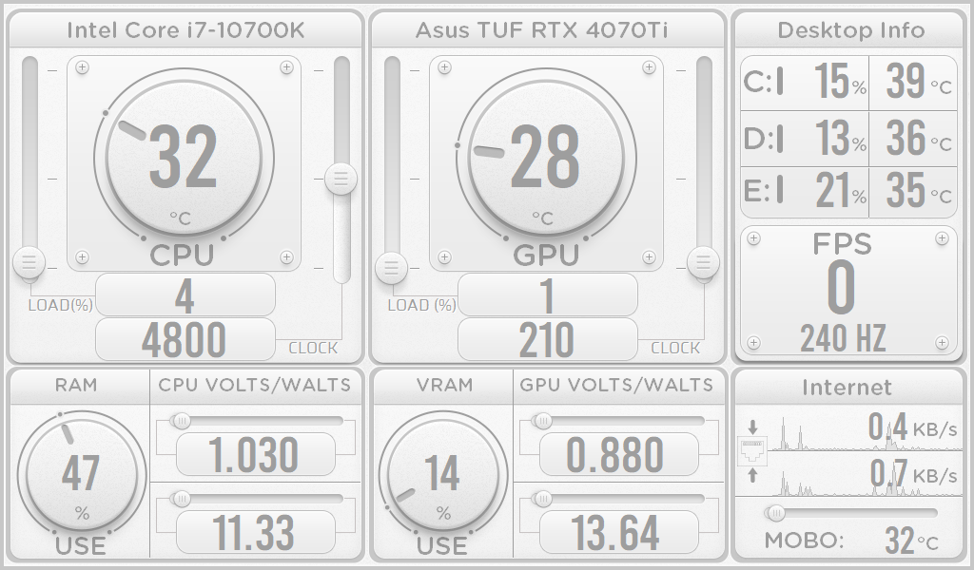This screenshot has width=974, height=570.
Task: Click the upload arrow icon
Action: [752, 475]
